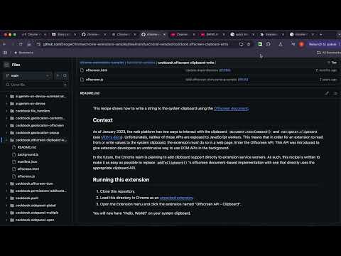This screenshot has width=341, height=256.
Task: Open the main branch dropdown
Action: point(28,75)
